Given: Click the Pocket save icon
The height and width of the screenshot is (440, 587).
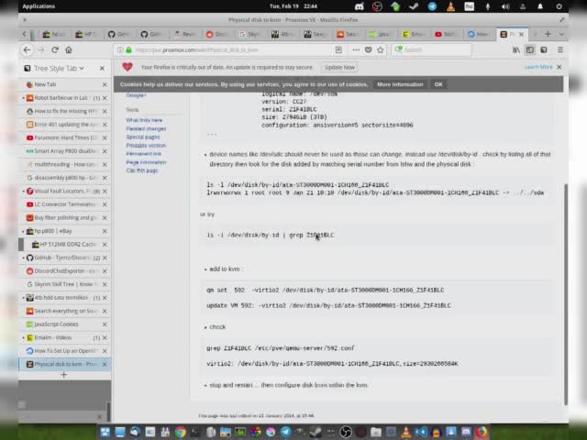Looking at the screenshot, I should [x=369, y=49].
